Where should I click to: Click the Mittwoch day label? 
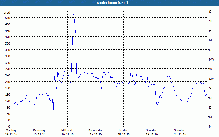tap(67, 130)
